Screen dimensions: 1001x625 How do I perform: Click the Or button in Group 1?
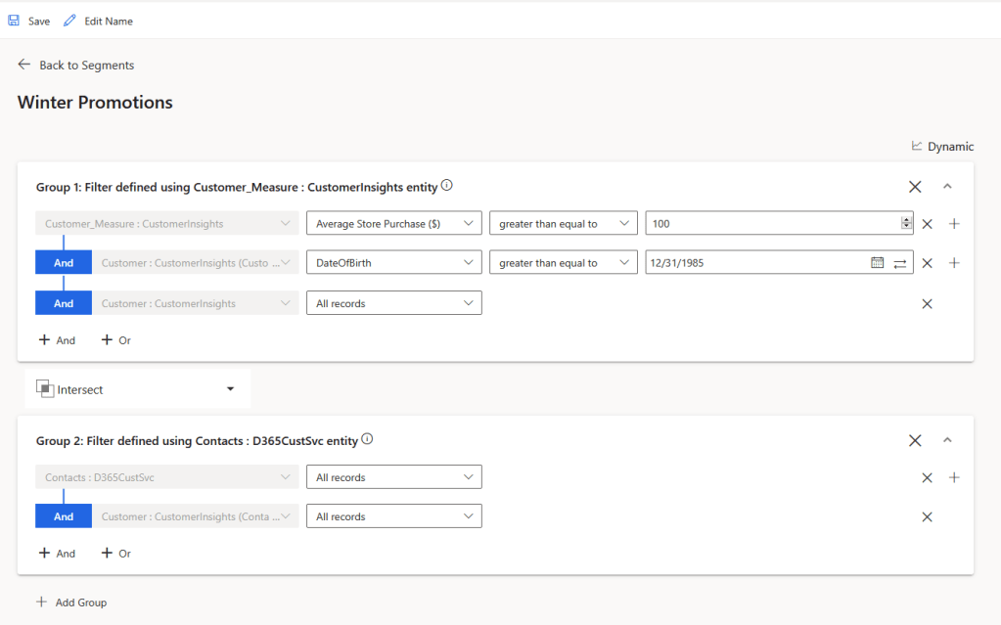116,340
